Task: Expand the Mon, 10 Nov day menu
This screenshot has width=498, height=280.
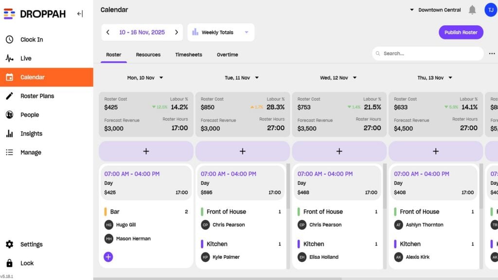Action: coord(146,77)
